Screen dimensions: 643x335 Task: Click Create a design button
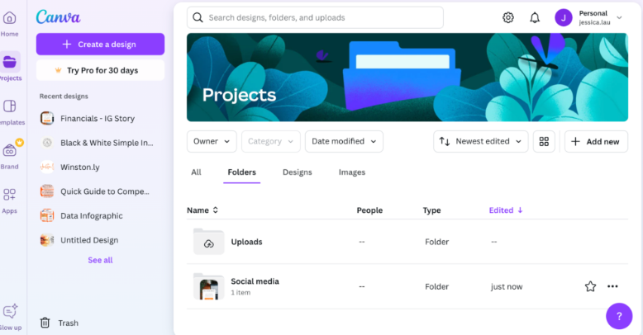(101, 45)
